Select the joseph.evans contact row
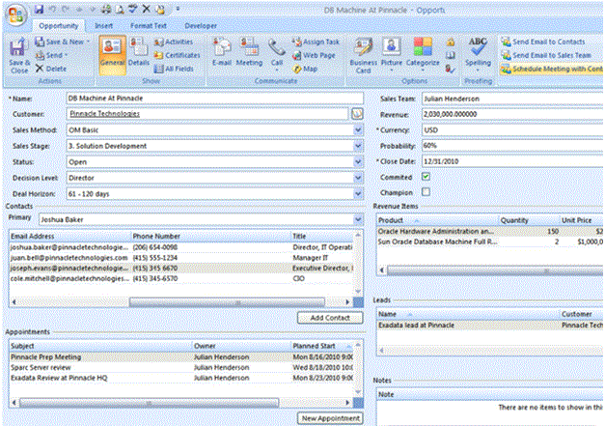605x426 pixels. 181,268
